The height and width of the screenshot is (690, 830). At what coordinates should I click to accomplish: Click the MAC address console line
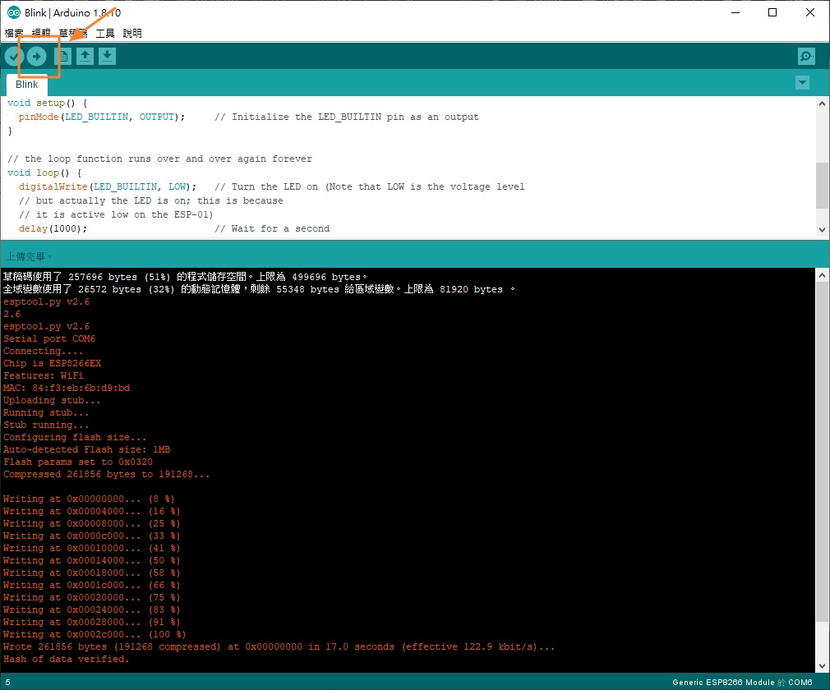click(x=67, y=388)
